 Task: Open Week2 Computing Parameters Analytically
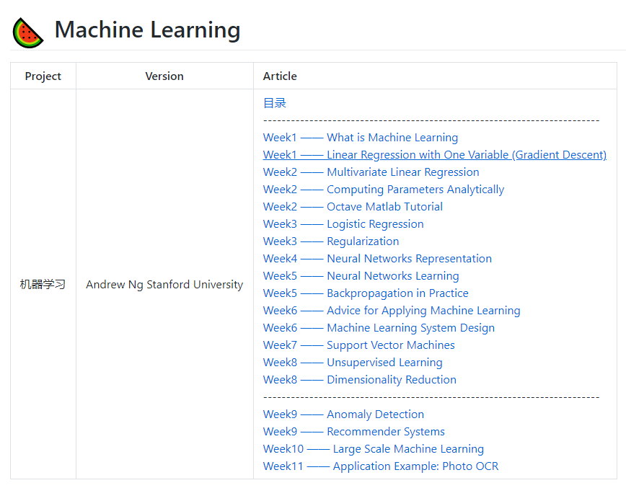click(x=383, y=190)
